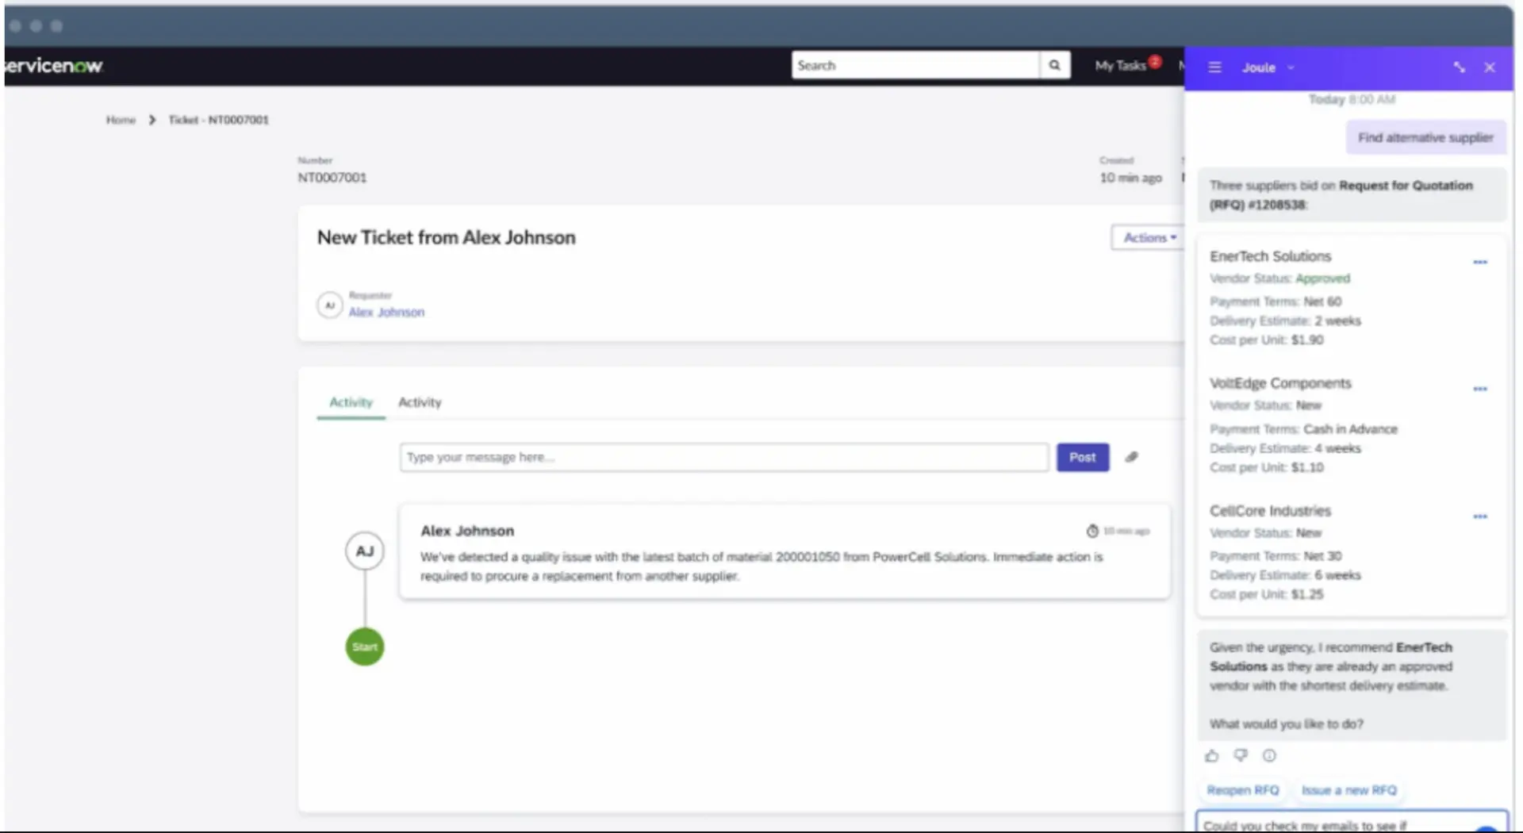Image resolution: width=1523 pixels, height=833 pixels.
Task: Click the 'New Ticket from Alex Johnson' heading
Action: (x=447, y=237)
